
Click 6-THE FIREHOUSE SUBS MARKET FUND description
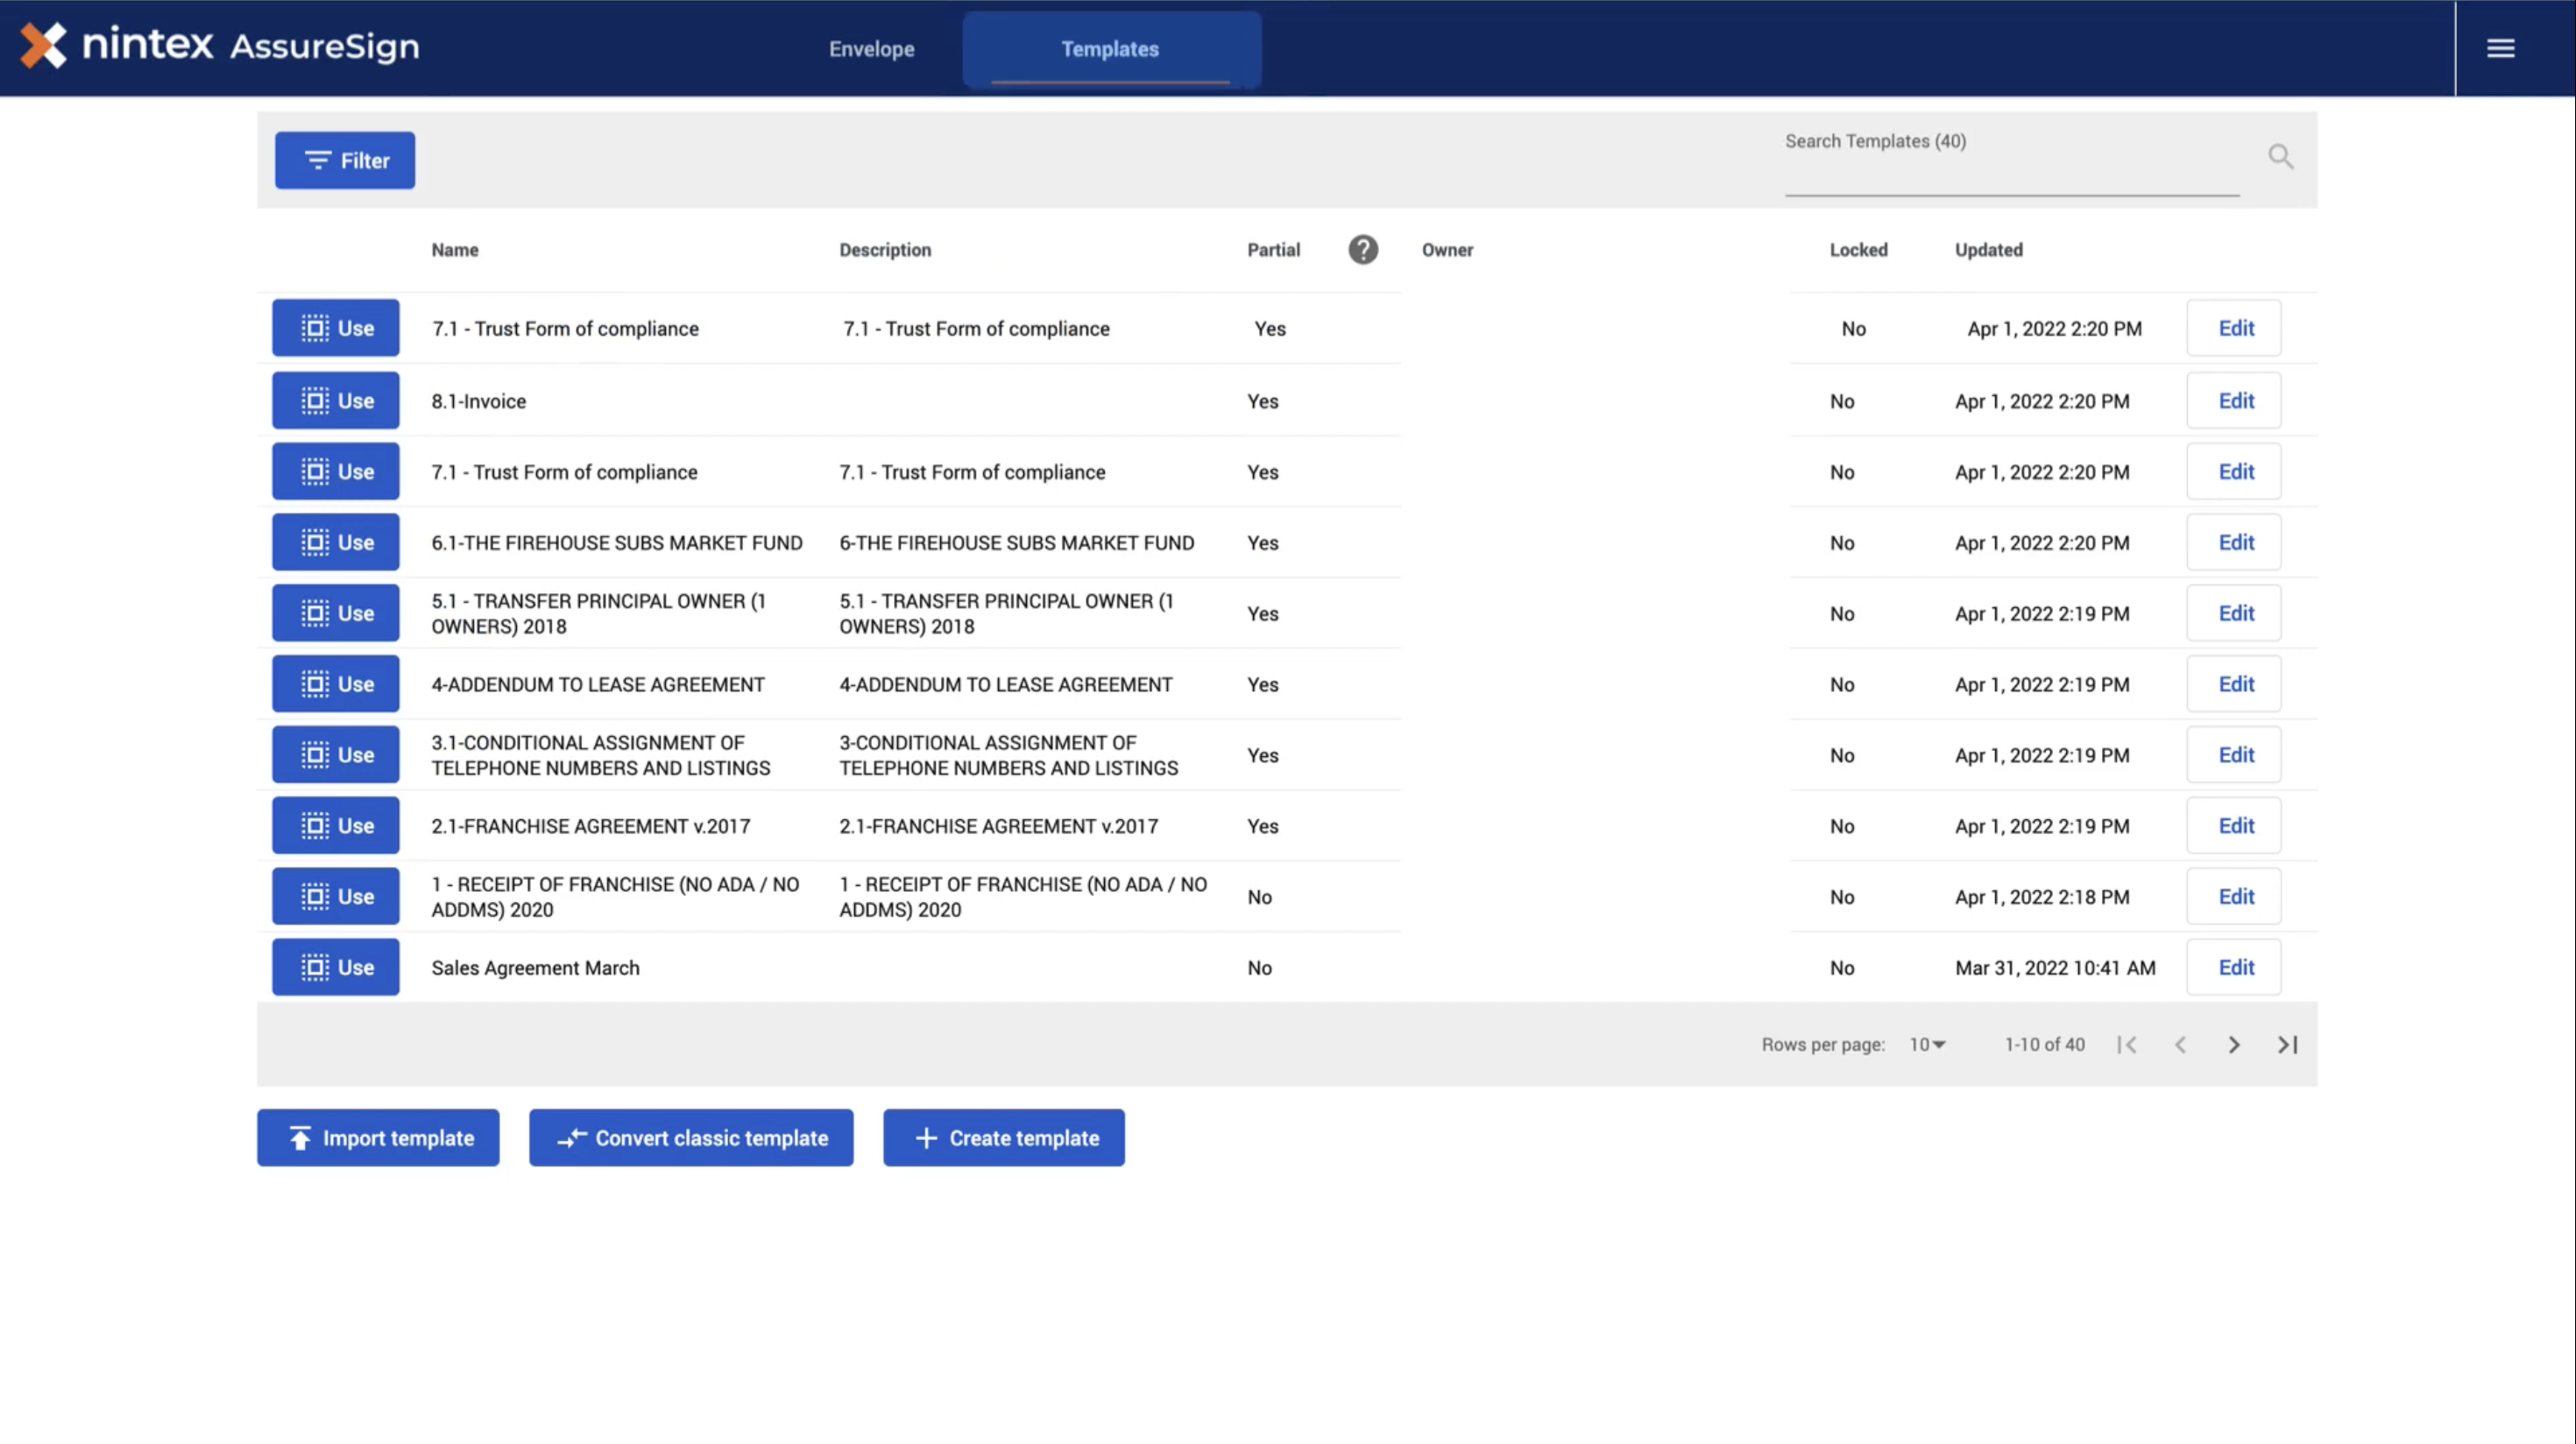1016,543
